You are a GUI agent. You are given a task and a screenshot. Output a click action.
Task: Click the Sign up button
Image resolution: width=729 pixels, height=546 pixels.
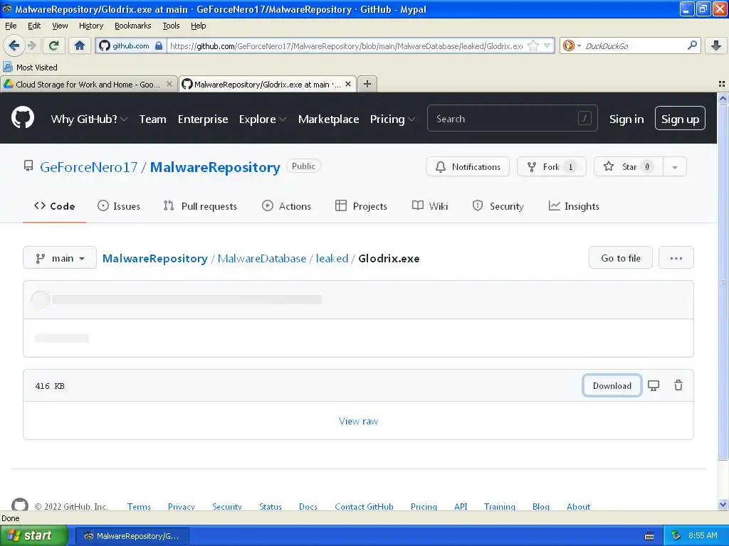(680, 119)
